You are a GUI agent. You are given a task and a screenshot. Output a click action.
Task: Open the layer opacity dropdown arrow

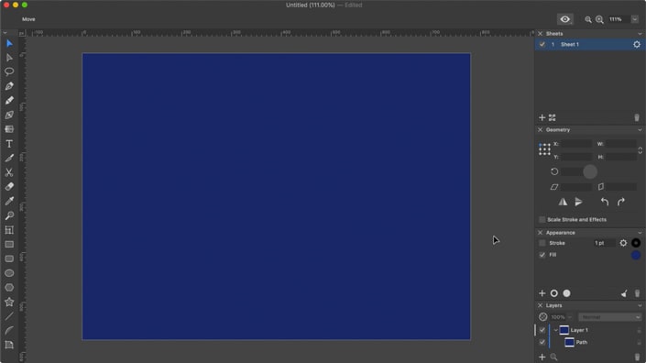570,317
